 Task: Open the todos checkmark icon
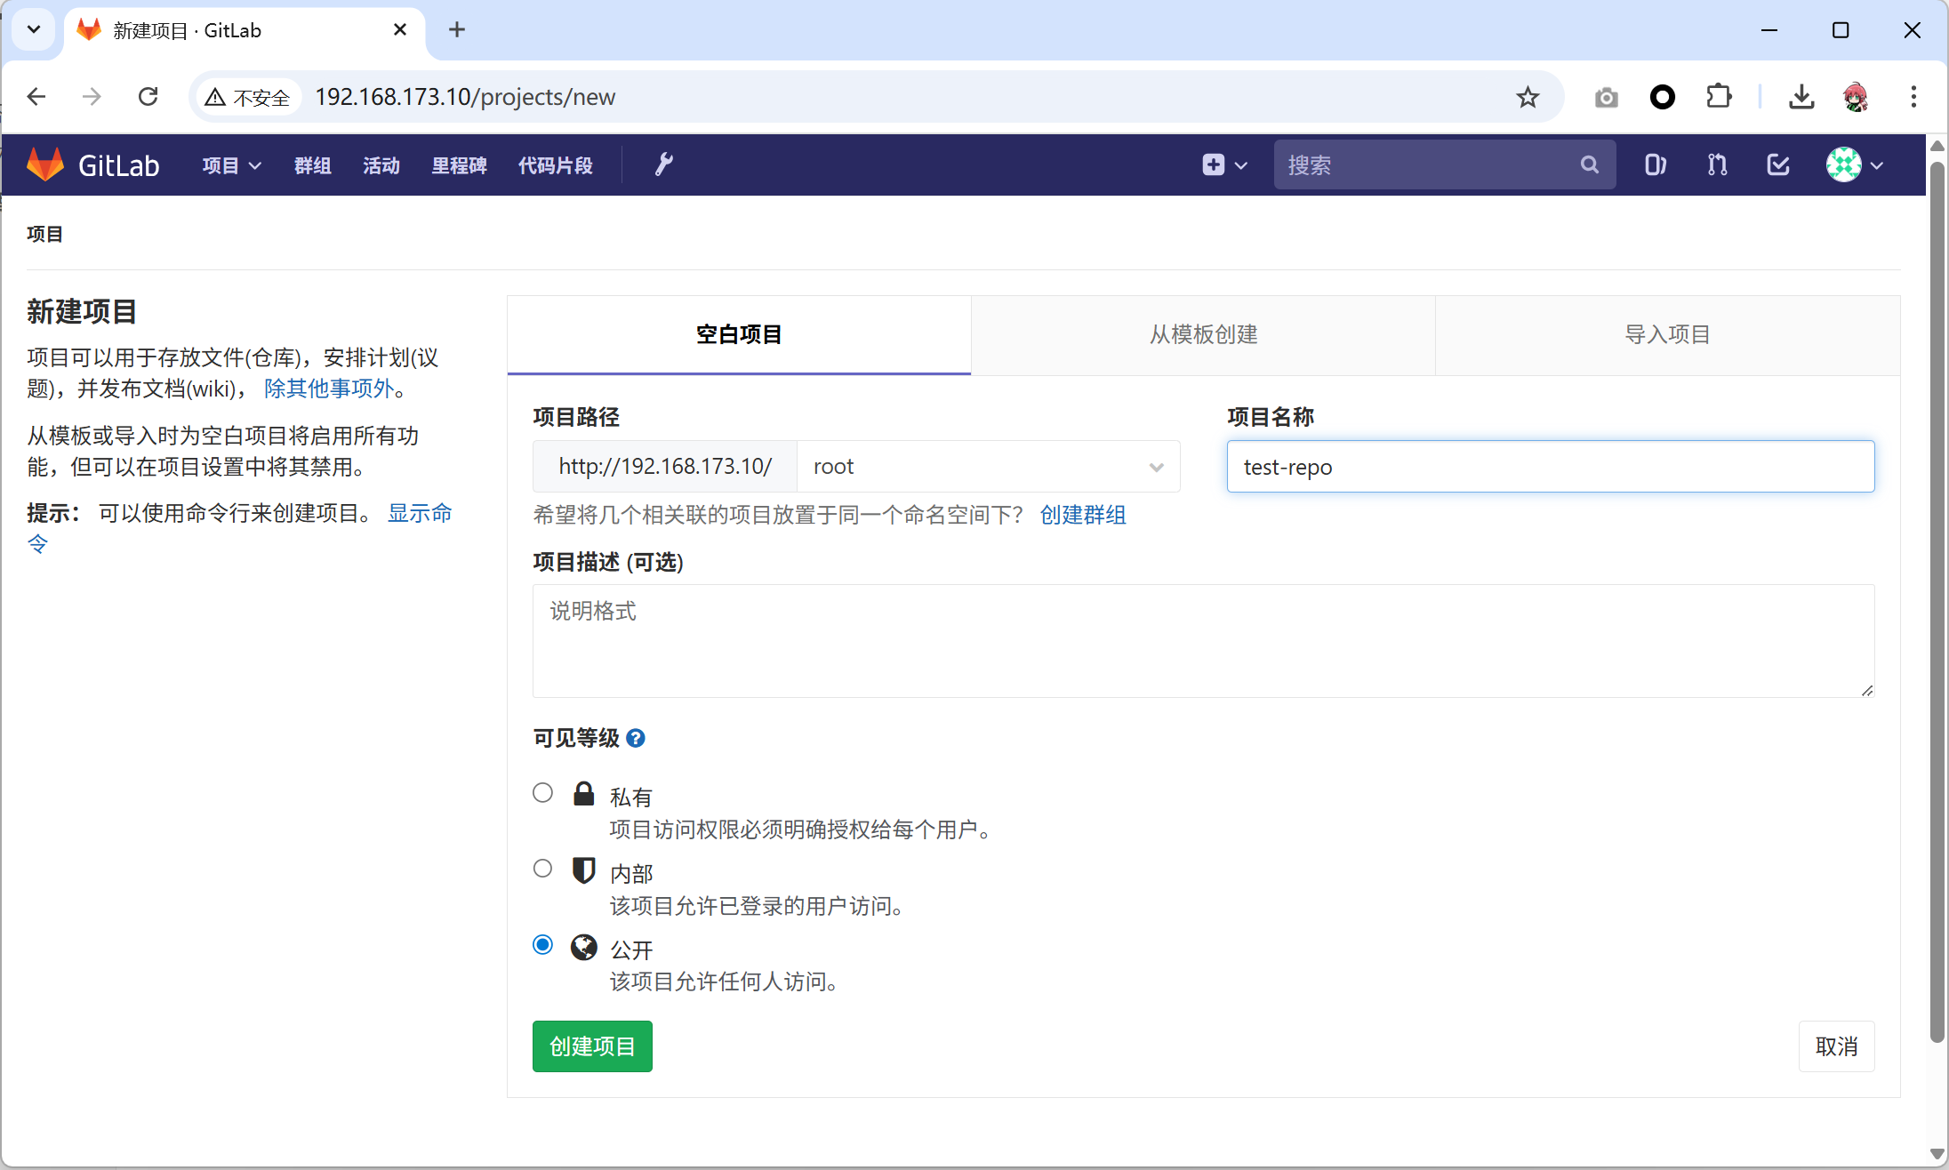pyautogui.click(x=1778, y=164)
